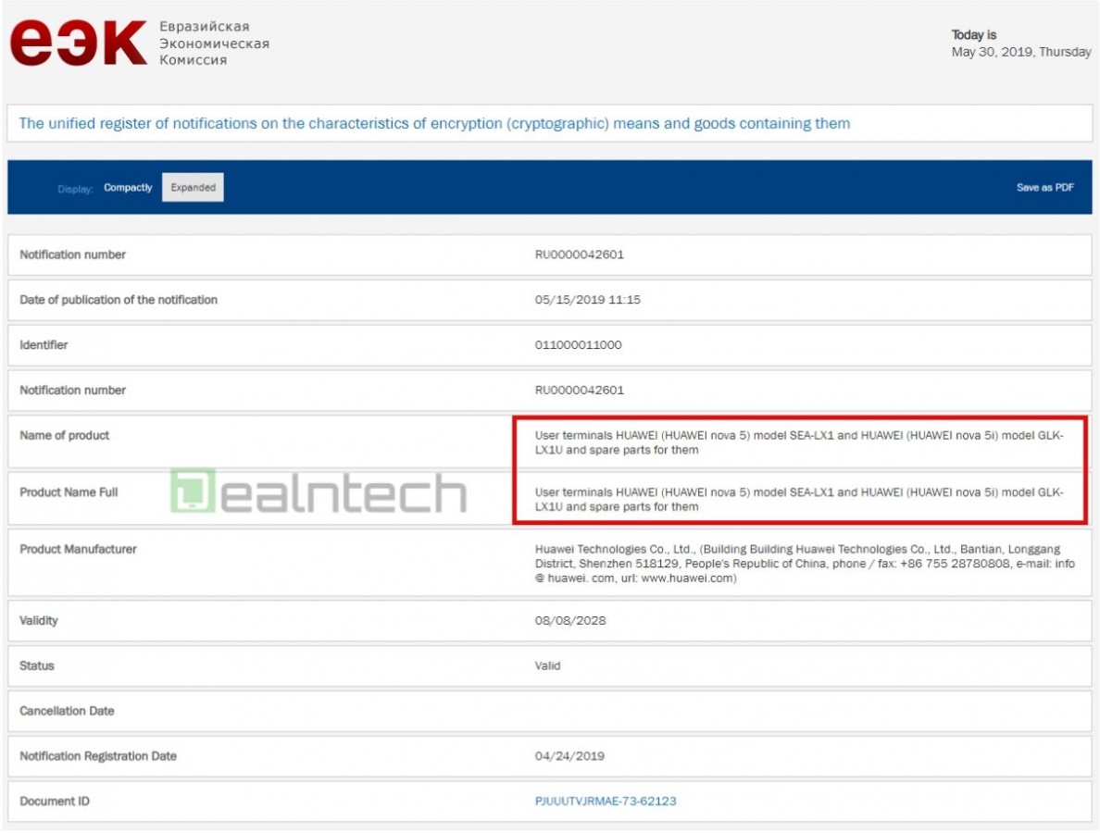
Task: Click the Eurasian Economic Commission Russian title
Action: click(214, 44)
